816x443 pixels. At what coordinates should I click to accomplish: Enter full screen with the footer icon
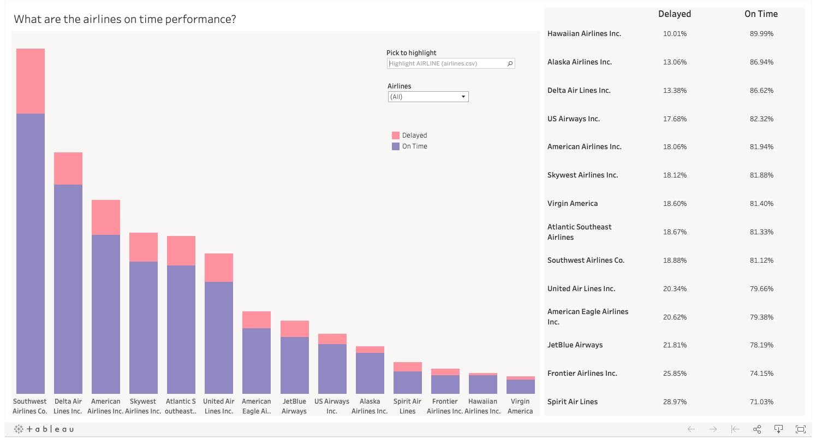click(x=801, y=429)
